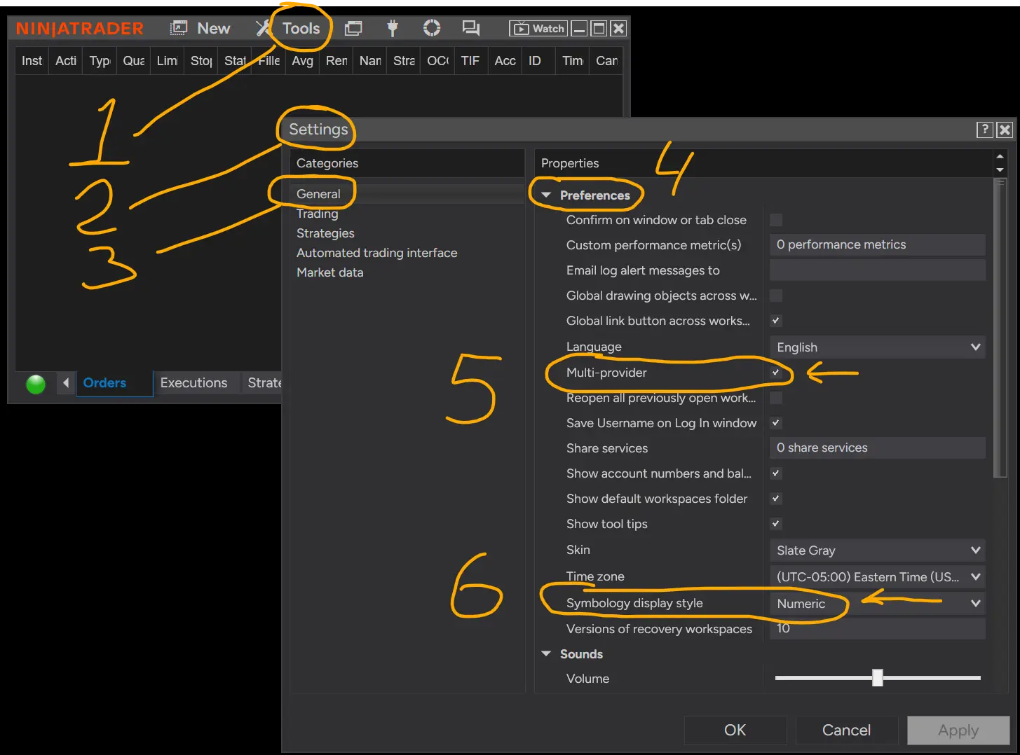1020x755 pixels.
Task: Click the left tab scroll arrow
Action: 66,383
